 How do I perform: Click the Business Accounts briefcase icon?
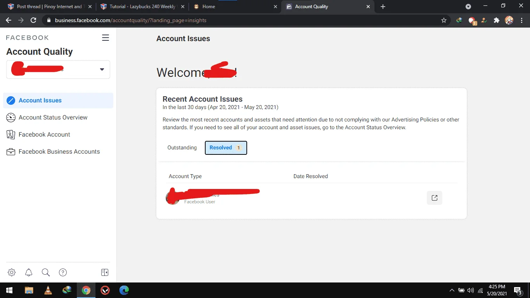(x=11, y=152)
